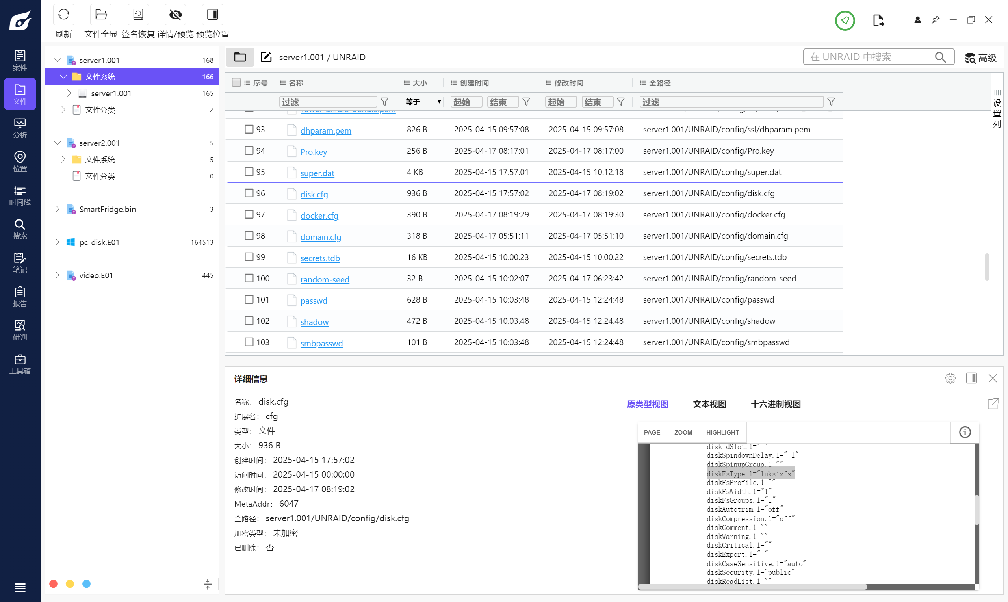Open the 时间线 sidebar section
This screenshot has height=602, width=1008.
pyautogui.click(x=20, y=195)
